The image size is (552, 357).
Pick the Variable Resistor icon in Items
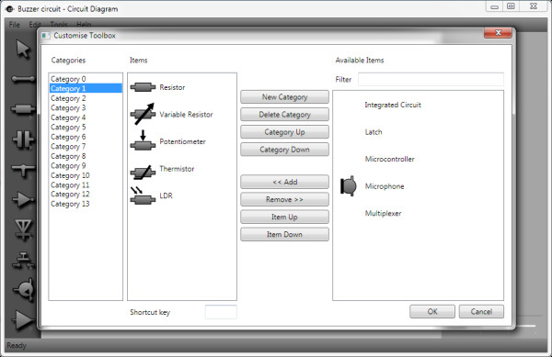coord(143,114)
